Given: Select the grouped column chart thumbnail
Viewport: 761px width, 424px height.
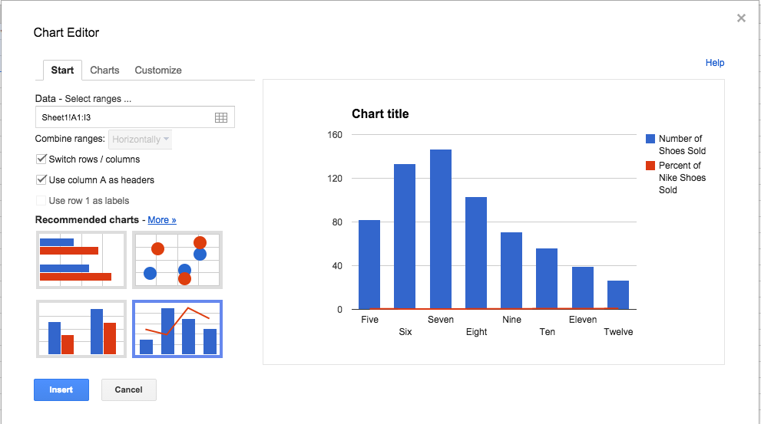Looking at the screenshot, I should coord(81,328).
